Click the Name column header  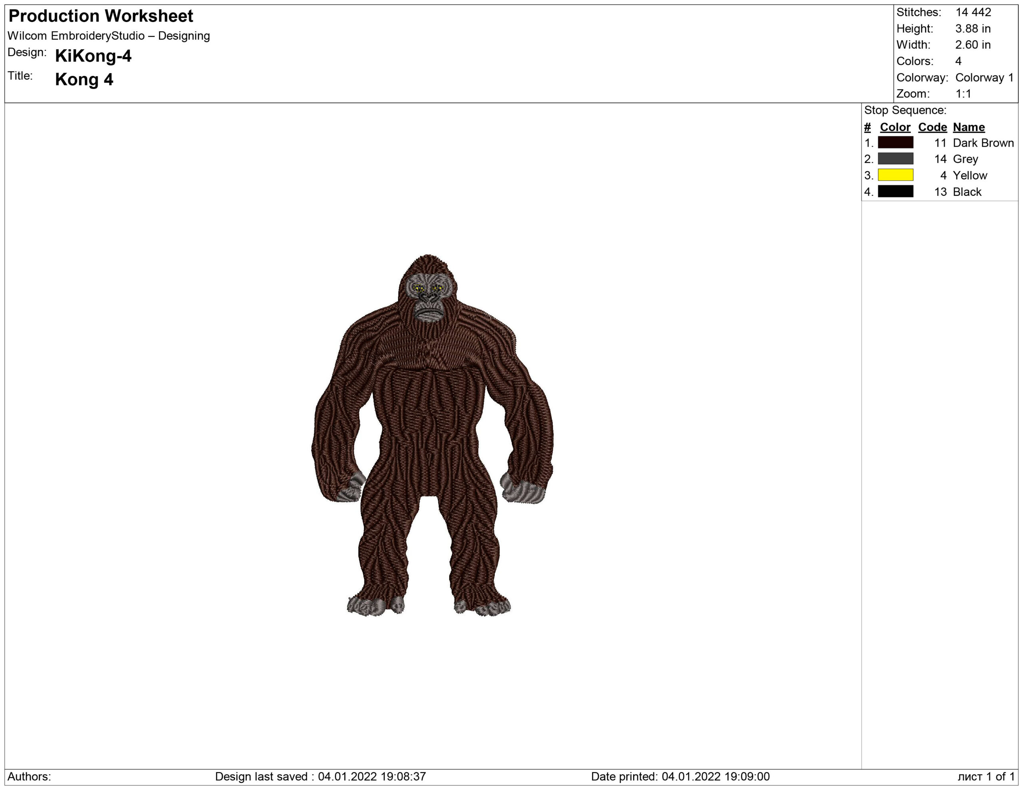tap(969, 127)
